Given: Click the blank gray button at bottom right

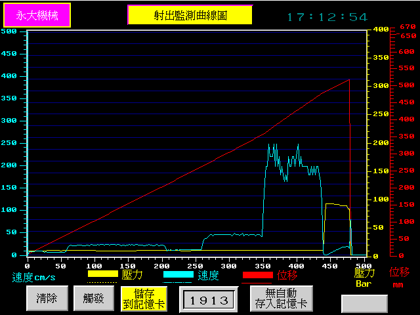Looking at the screenshot, I should (364, 303).
